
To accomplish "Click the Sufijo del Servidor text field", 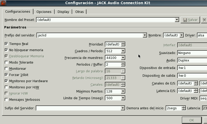I will (78, 108).
